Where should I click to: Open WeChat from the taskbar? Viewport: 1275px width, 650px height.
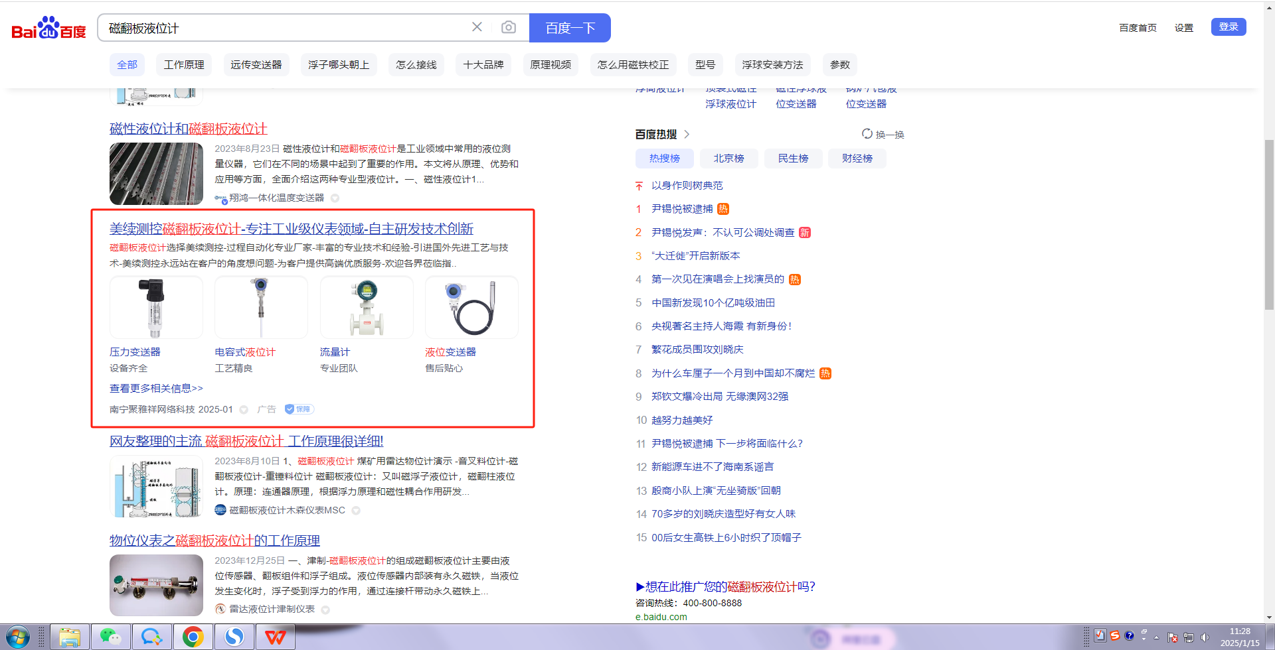click(110, 637)
